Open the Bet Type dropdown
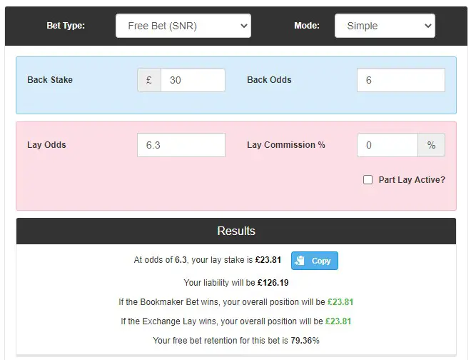Image resolution: width=471 pixels, height=360 pixels. point(183,26)
